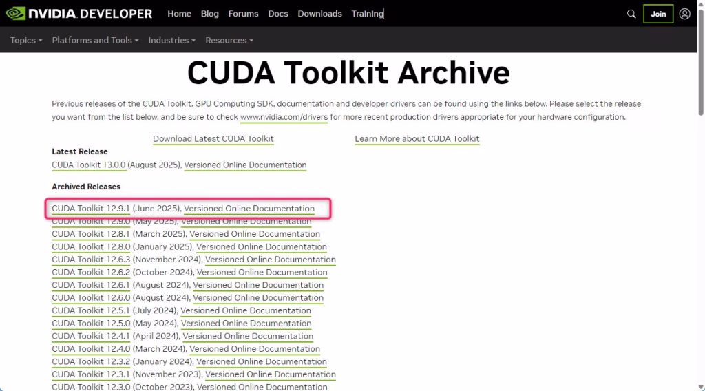Open CUDA Toolkit 12.8.0 link
The image size is (705, 391).
91,246
